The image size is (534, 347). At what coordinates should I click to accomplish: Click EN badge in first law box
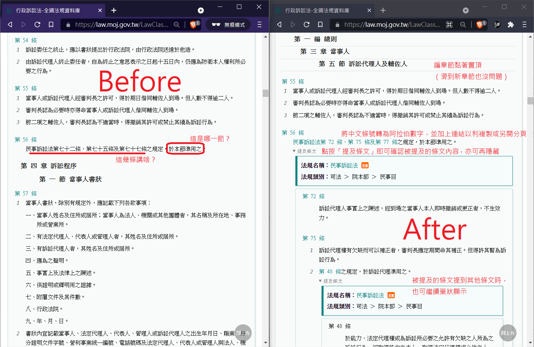pyautogui.click(x=365, y=166)
